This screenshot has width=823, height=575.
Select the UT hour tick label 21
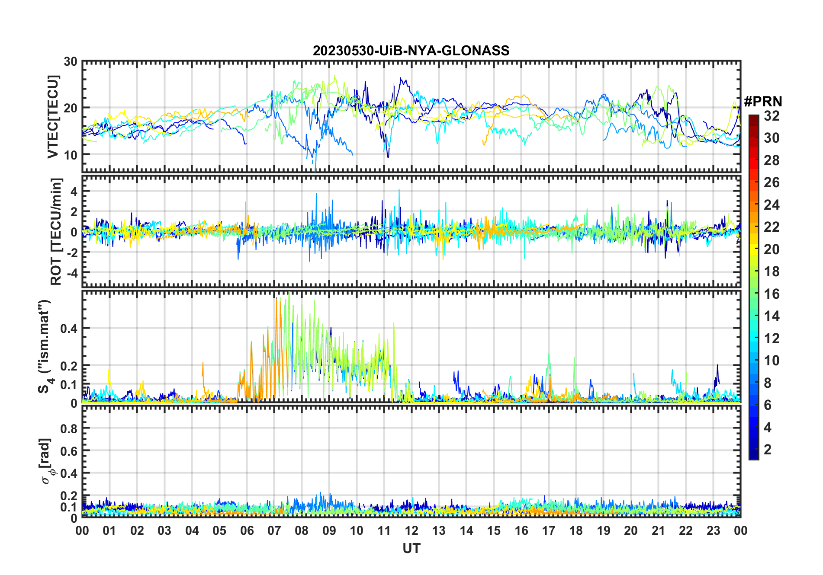[x=659, y=531]
